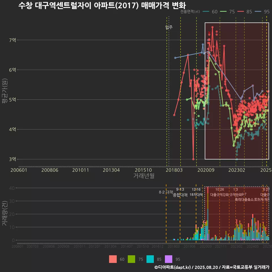Click 202405 on the volume chart axis
The width and height of the screenshot is (272, 272).
253,246
